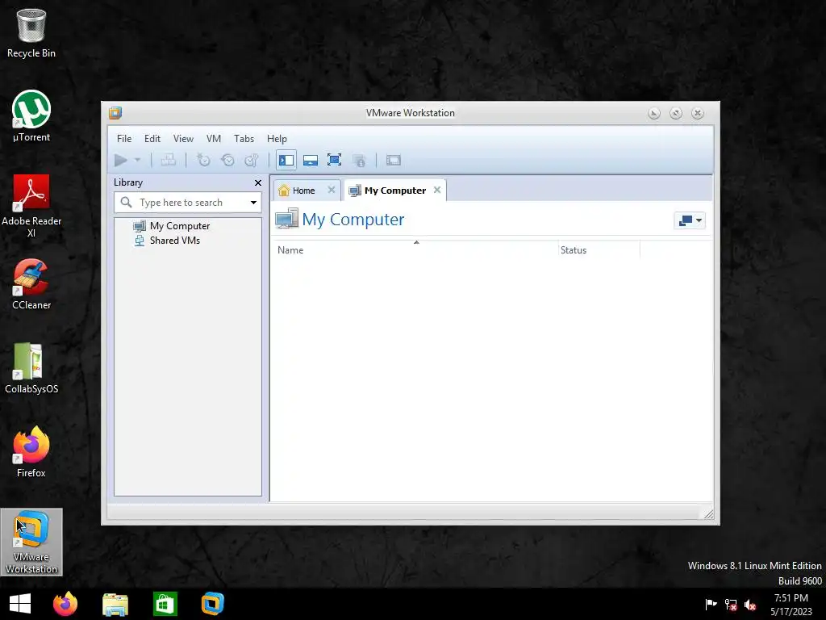Open the Store taskbar icon
The height and width of the screenshot is (620, 826).
point(165,604)
